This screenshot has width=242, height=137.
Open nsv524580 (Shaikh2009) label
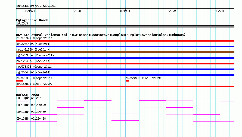click(x=143, y=78)
